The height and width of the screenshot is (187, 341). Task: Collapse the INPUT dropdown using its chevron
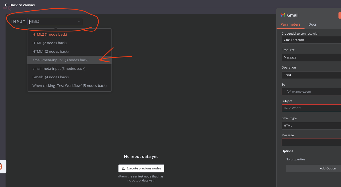79,22
